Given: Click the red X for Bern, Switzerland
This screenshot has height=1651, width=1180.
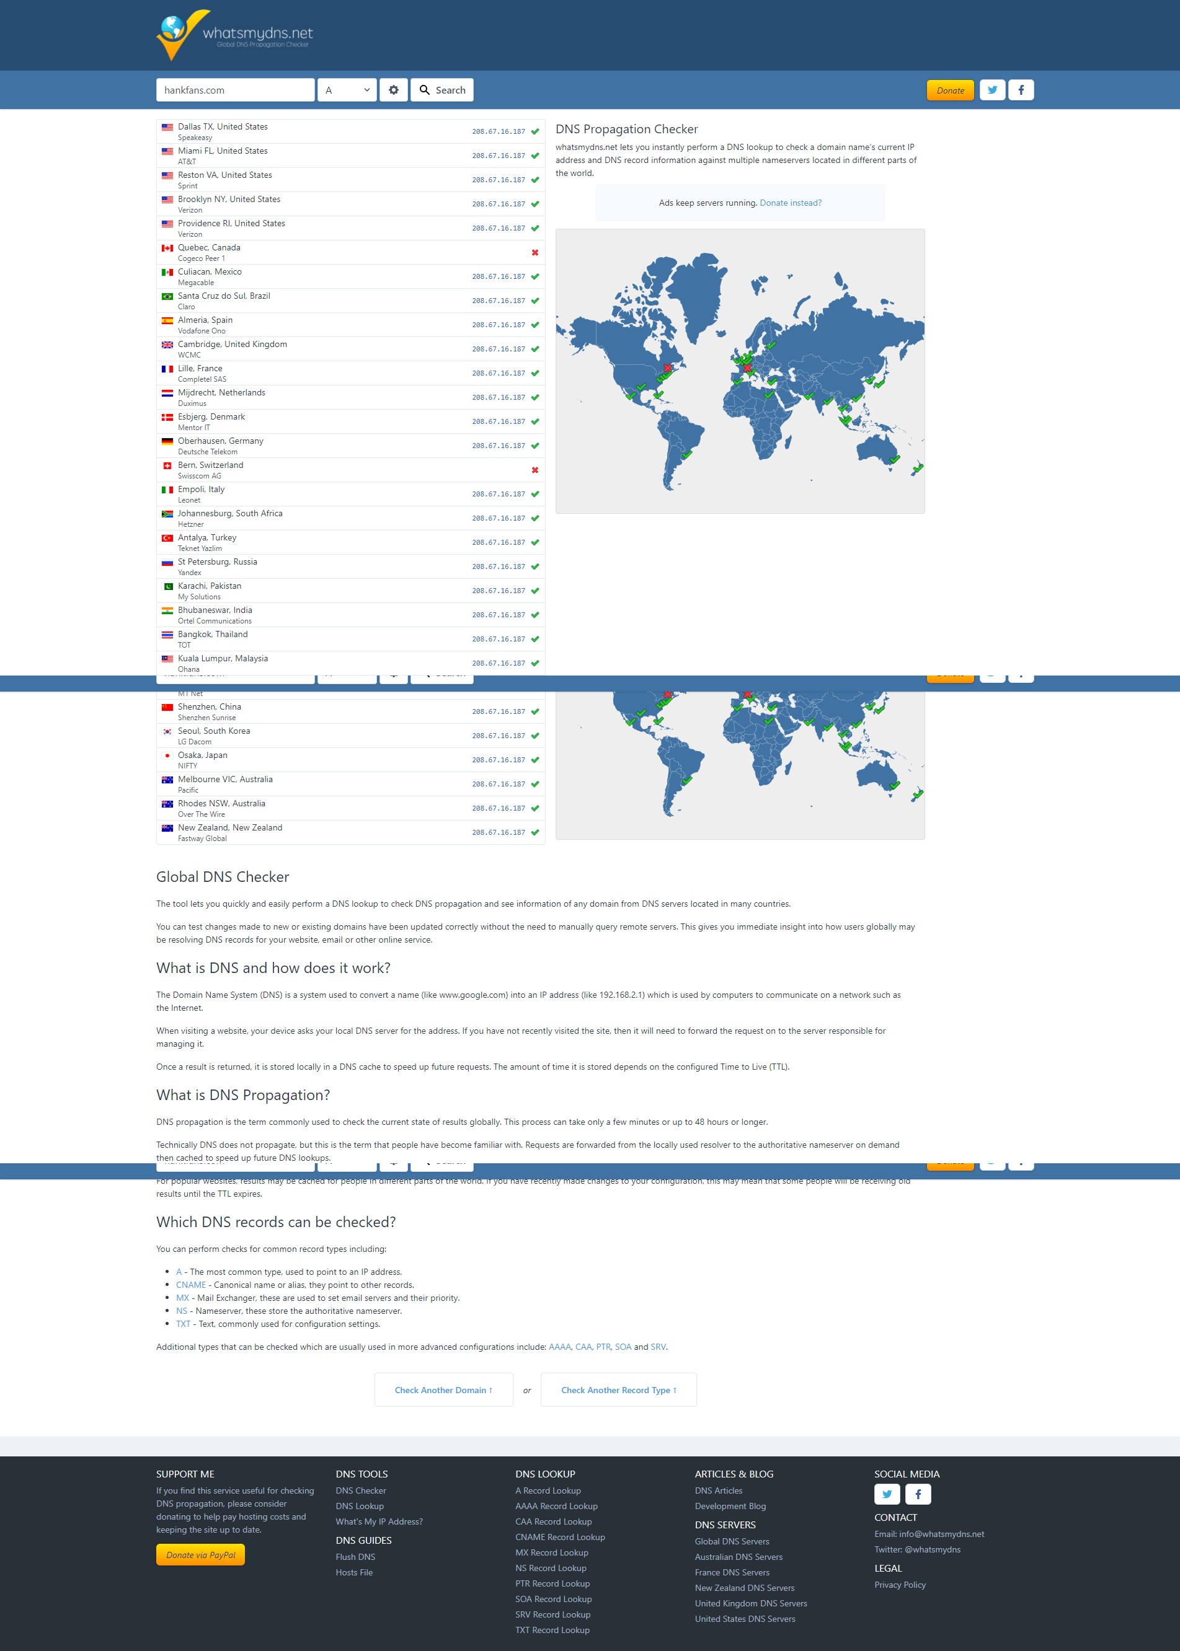Looking at the screenshot, I should (x=535, y=470).
